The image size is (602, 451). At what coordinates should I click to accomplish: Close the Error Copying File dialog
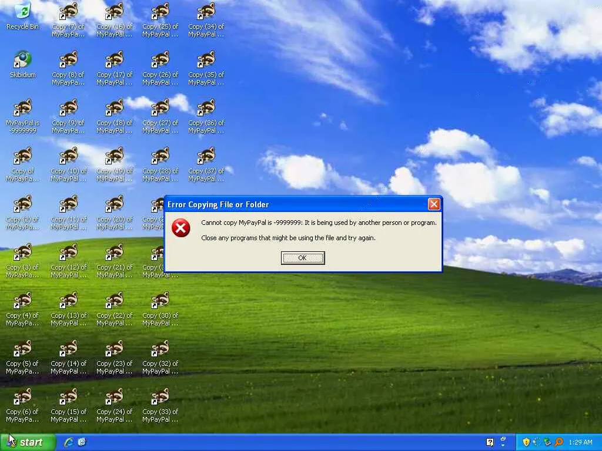434,204
